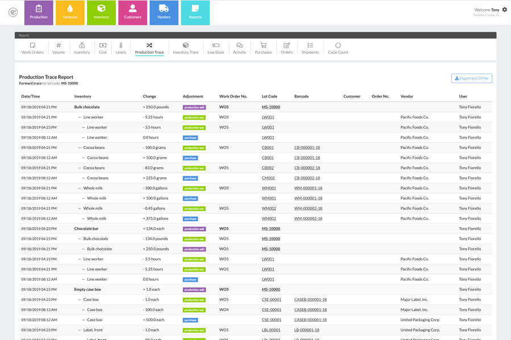511x340 pixels.
Task: Open the Production module tile
Action: pyautogui.click(x=39, y=12)
